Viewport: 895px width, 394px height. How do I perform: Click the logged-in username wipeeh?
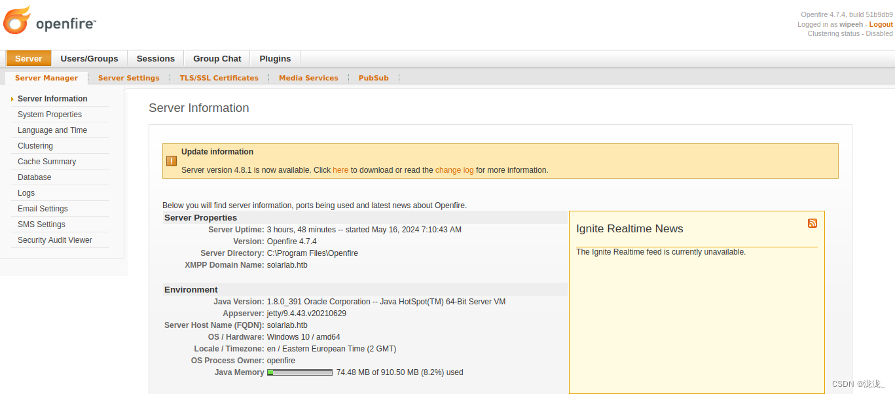coord(851,24)
